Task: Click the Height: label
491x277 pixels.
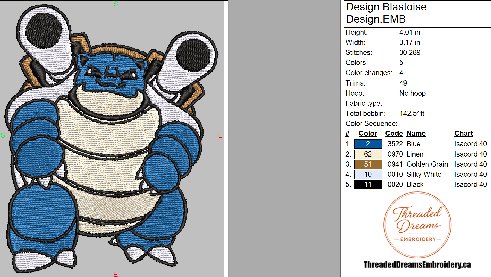Action: coord(356,32)
